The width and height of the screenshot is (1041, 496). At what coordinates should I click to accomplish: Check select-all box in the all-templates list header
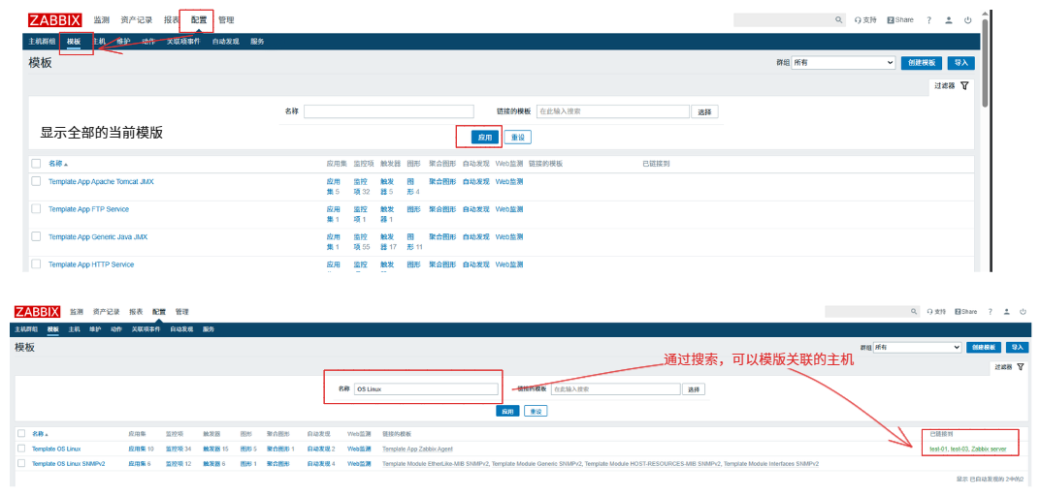coord(36,163)
